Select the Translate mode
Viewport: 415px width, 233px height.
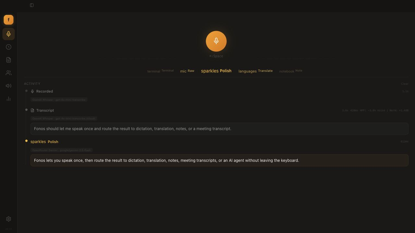pyautogui.click(x=255, y=71)
